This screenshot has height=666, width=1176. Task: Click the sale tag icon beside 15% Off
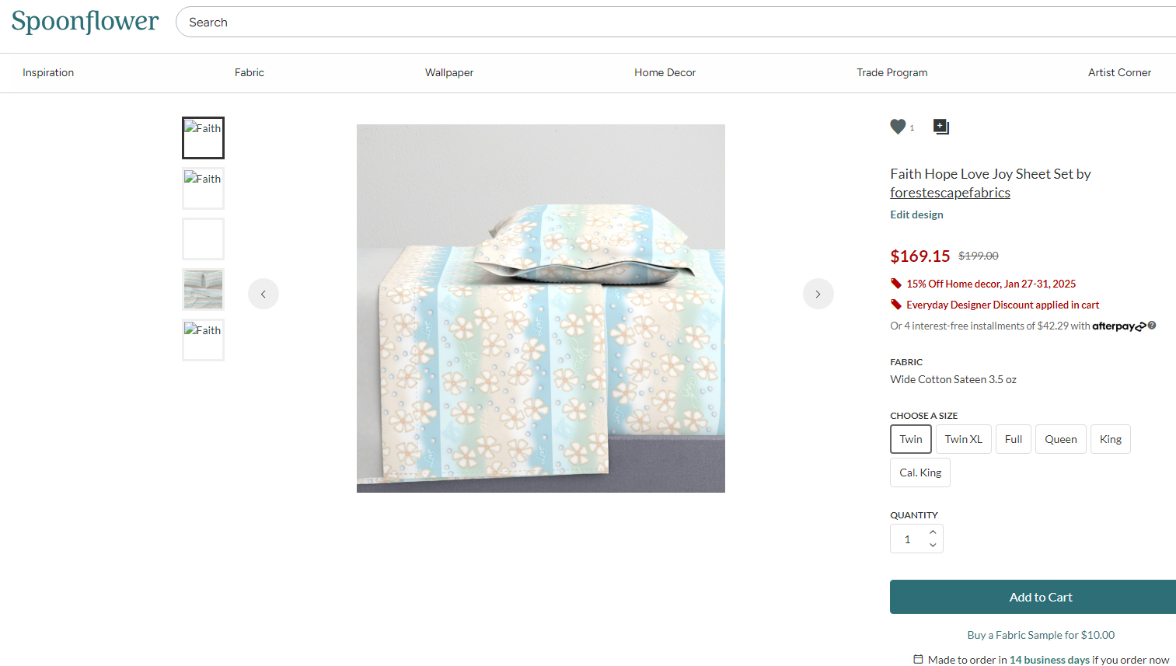tap(895, 283)
